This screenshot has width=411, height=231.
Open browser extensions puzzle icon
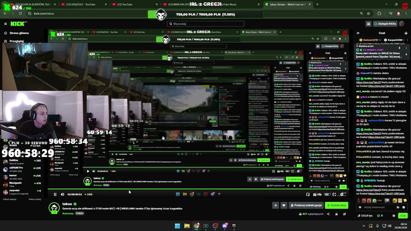pos(379,13)
